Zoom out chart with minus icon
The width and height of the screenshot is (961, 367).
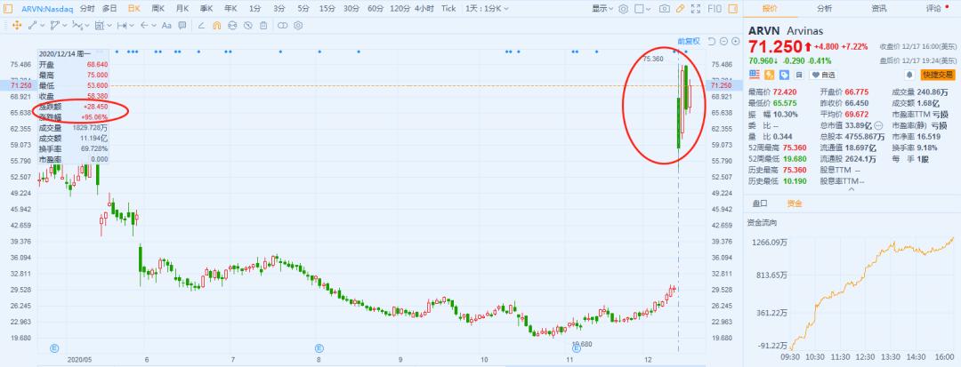pos(723,42)
